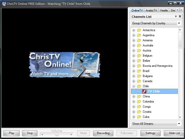Click the Colombia folder icon
The height and width of the screenshot is (139, 185).
pyautogui.click(x=139, y=102)
